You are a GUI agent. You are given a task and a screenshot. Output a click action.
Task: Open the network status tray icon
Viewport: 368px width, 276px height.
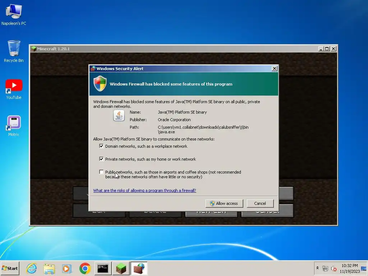[325, 268]
